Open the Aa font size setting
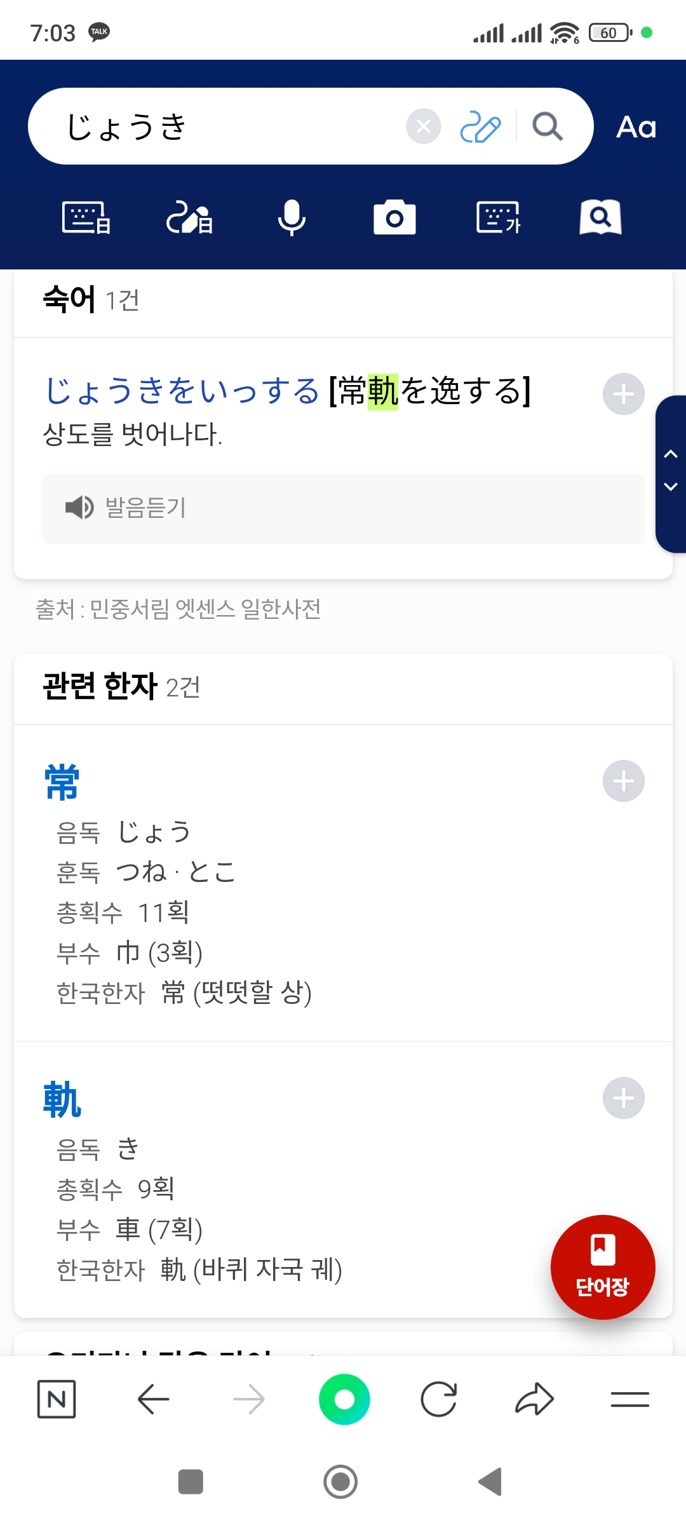This screenshot has width=686, height=1525. (x=636, y=127)
